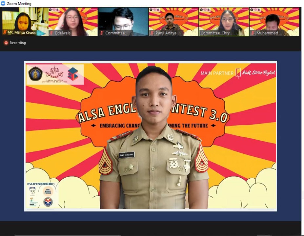The image size is (304, 236).
Task: Click the Zoom logo in the title bar
Action: tap(3, 4)
